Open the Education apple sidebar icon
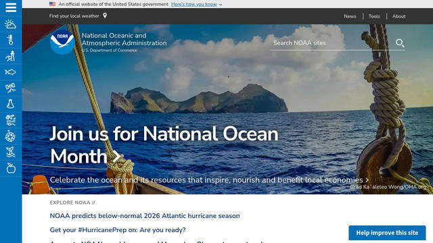433x243 pixels. click(x=11, y=168)
